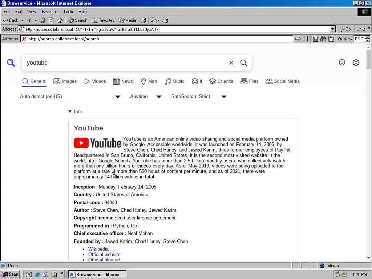The width and height of the screenshot is (372, 279).
Task: Switch to the Videos tab
Action: (95, 81)
